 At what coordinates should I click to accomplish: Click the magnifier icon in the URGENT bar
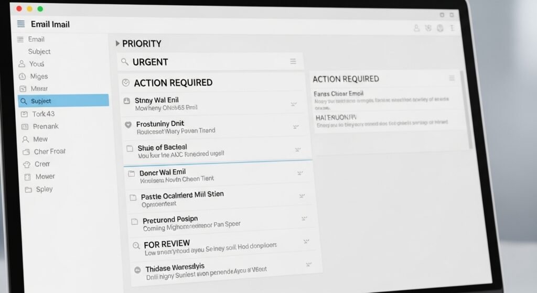(125, 62)
